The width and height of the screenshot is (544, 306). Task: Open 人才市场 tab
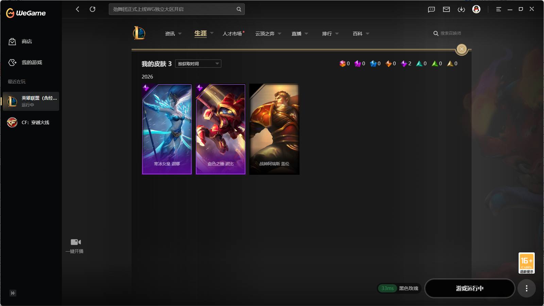pos(233,34)
